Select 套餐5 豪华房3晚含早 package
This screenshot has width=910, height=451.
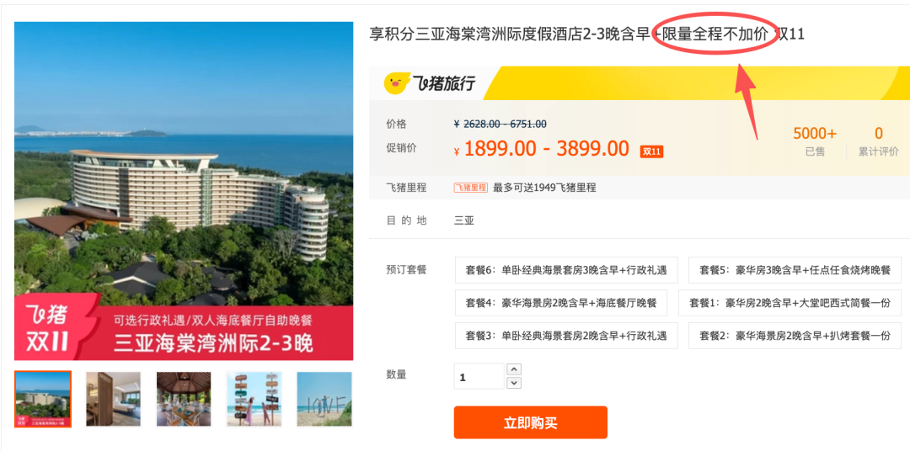(x=795, y=270)
